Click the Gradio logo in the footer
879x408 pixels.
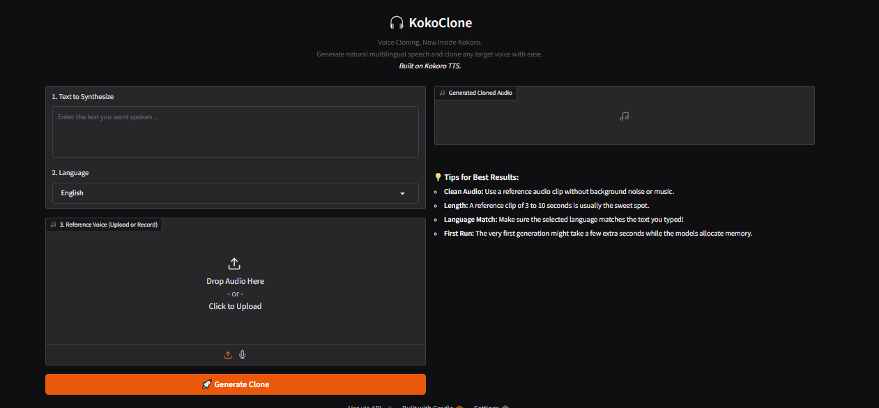click(458, 407)
